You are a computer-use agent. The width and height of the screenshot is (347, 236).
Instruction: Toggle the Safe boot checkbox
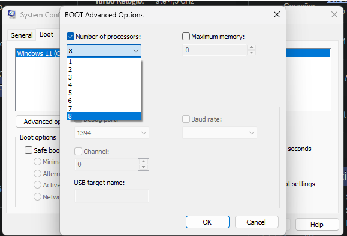tap(28, 150)
